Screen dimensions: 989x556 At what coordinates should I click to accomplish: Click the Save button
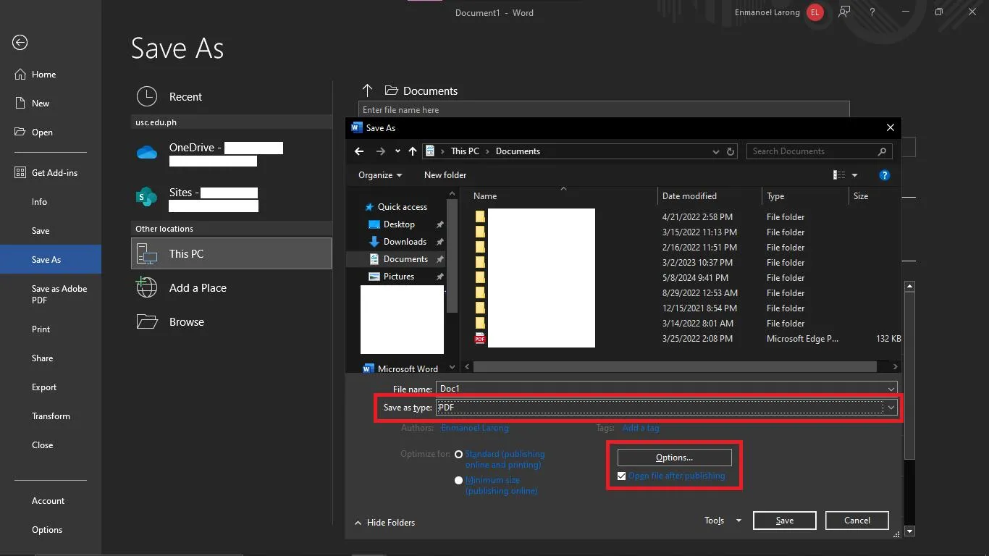click(784, 520)
